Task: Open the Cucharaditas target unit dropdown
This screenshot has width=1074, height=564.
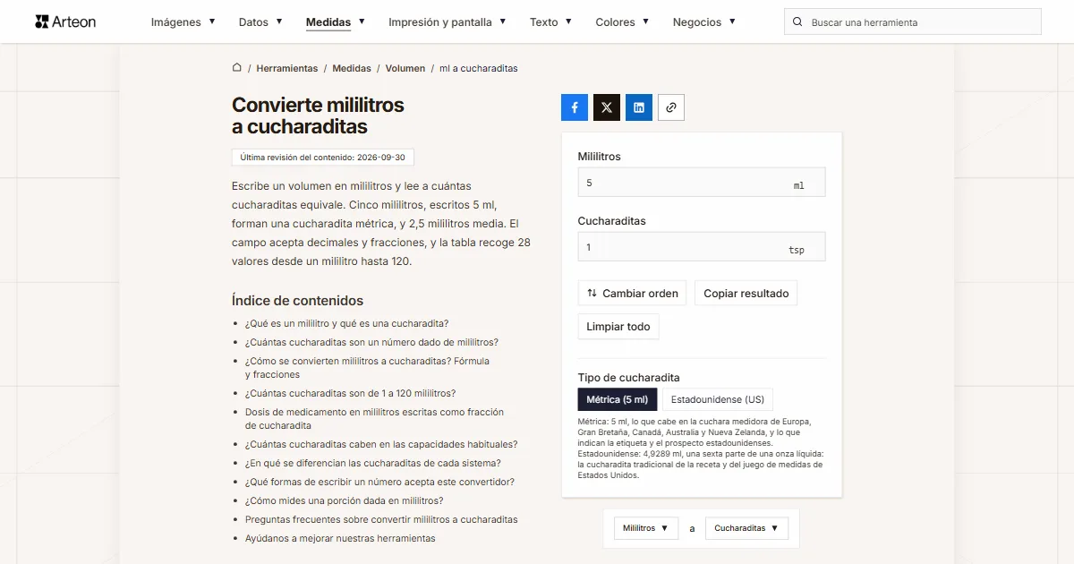Action: 746,528
